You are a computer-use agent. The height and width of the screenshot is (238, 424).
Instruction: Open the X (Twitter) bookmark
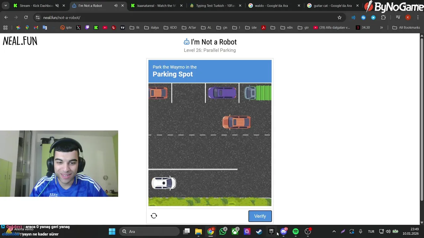point(78,27)
